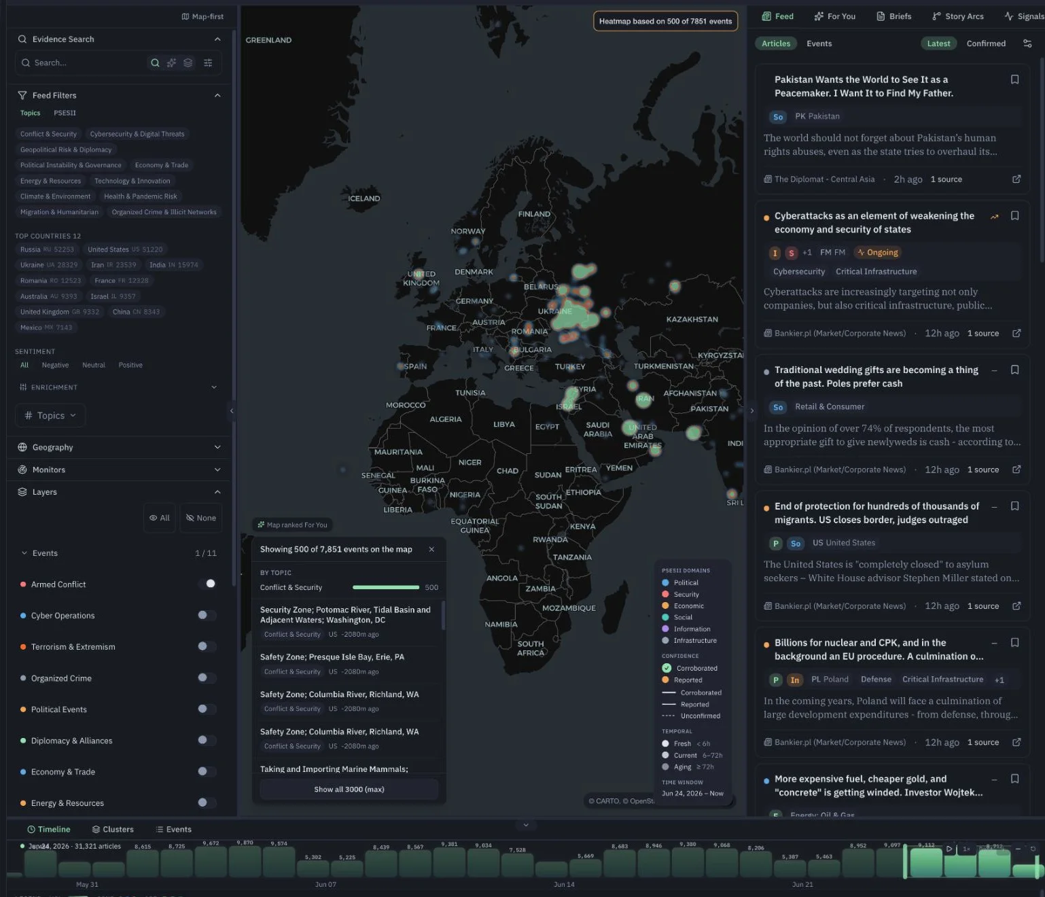Image resolution: width=1045 pixels, height=897 pixels.
Task: Bookmark the Traditional wedding gifts article
Action: point(1014,370)
